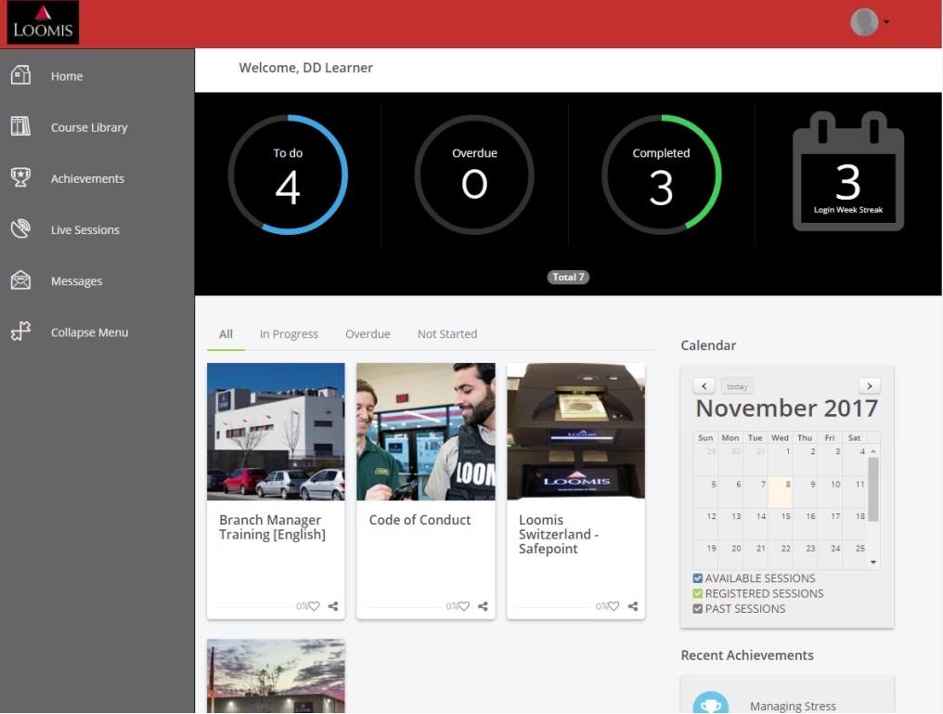Screen dimensions: 943x714
Task: Click the Recent Achievements heading
Action: [747, 656]
